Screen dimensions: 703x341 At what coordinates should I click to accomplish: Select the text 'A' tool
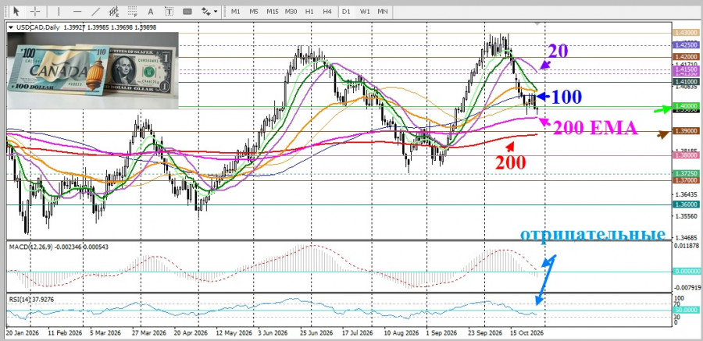(151, 11)
